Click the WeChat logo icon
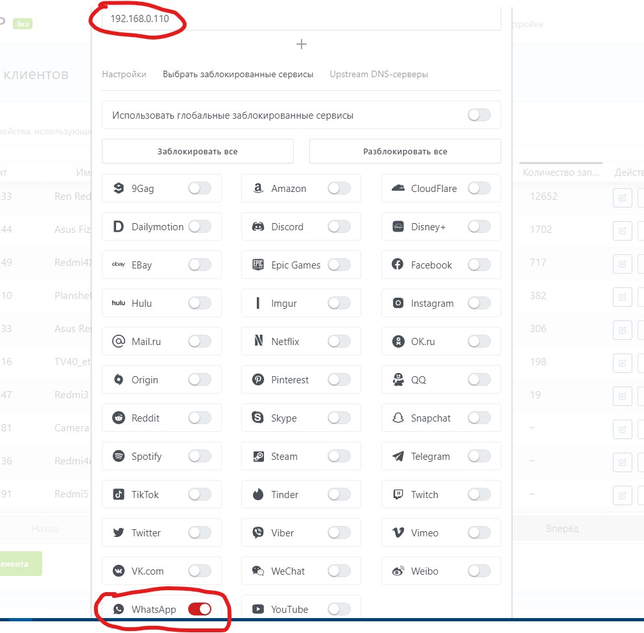Image resolution: width=644 pixels, height=633 pixels. tap(258, 571)
